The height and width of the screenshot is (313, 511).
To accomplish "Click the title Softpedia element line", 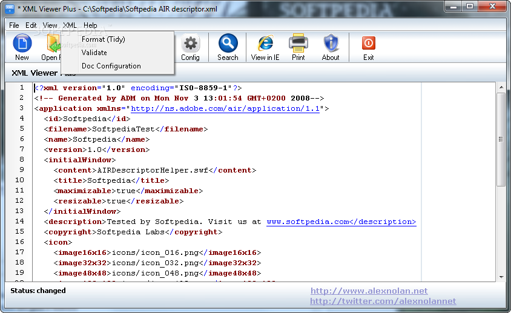I will pos(111,180).
